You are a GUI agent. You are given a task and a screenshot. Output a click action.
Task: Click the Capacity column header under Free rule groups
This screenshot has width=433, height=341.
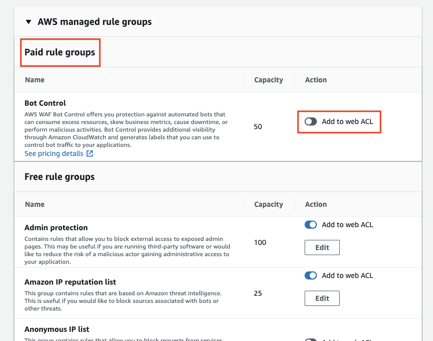268,204
